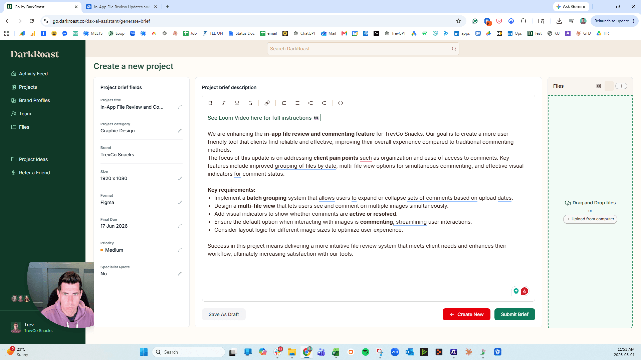Decrease indent with the toolbar outdent icon
The width and height of the screenshot is (641, 360).
[324, 103]
